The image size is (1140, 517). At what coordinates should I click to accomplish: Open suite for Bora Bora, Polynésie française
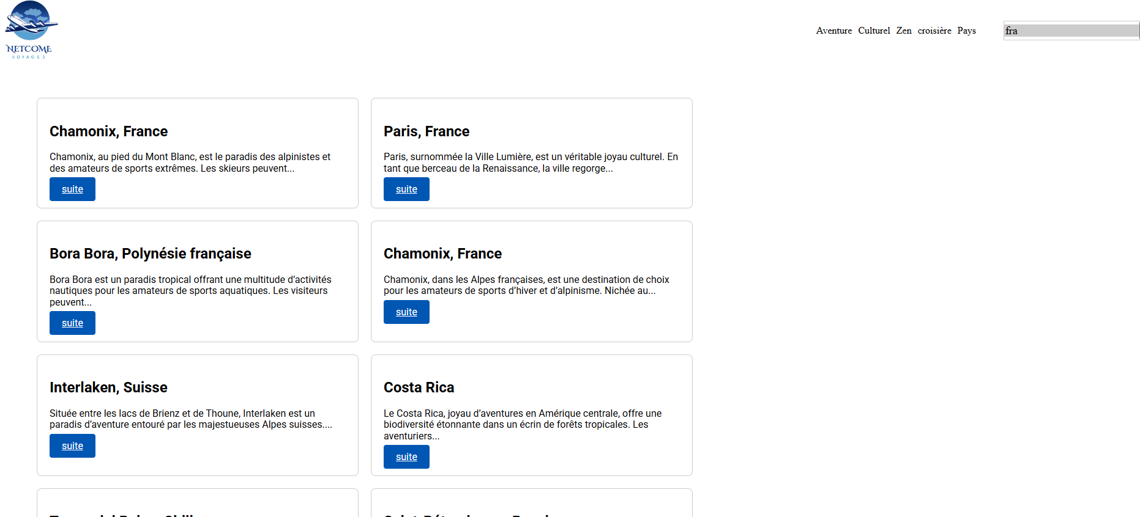pos(72,323)
